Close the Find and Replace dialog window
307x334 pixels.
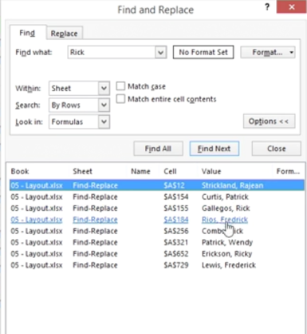coord(292,7)
